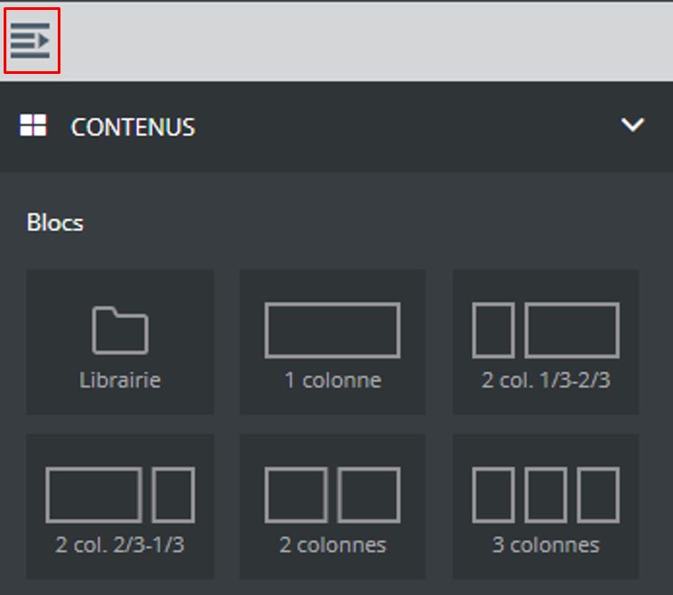
Task: Collapse the CONTENUS section using its chevron
Action: click(632, 125)
